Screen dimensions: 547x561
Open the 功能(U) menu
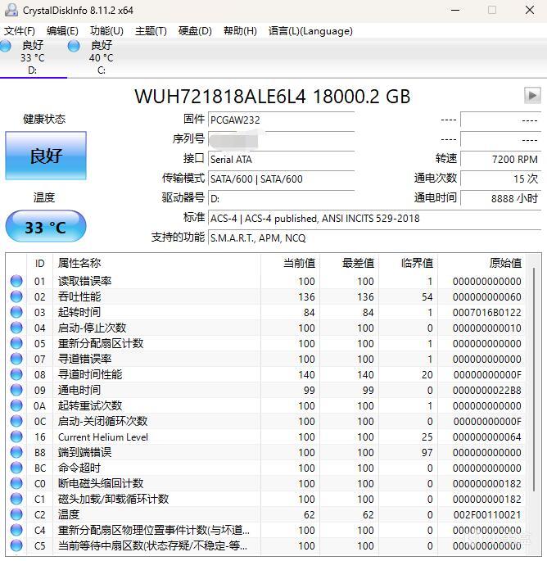pos(106,31)
